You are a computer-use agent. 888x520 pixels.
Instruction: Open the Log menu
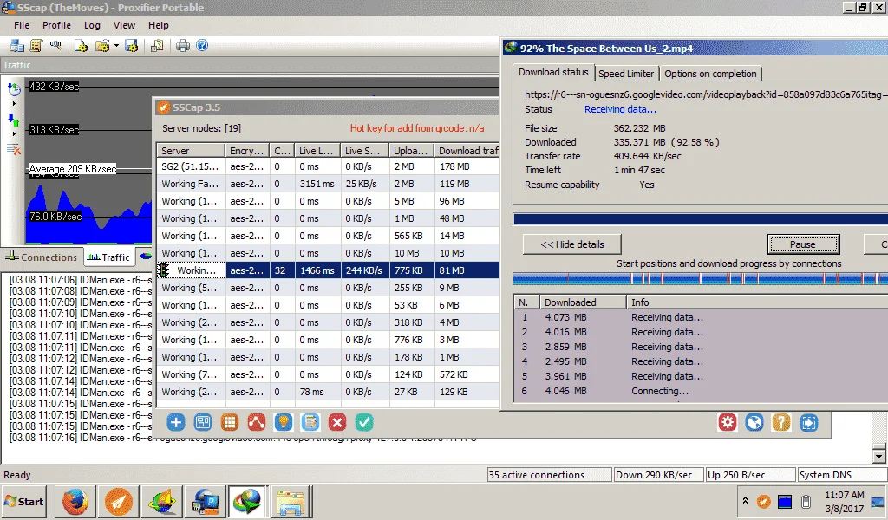(x=92, y=25)
